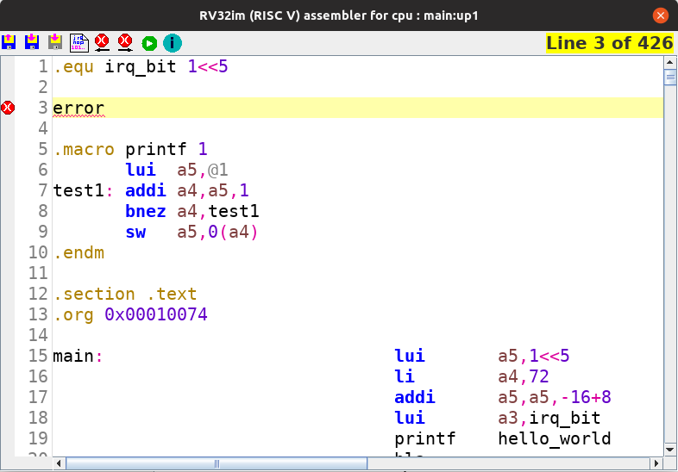Jump to the previous error marker
The width and height of the screenshot is (678, 472).
[102, 43]
